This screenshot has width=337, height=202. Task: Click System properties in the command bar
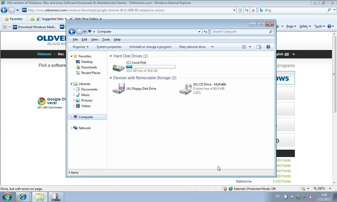[x=109, y=47]
